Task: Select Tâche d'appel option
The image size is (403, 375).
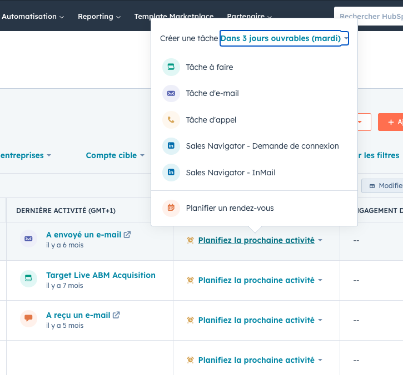Action: [254, 120]
